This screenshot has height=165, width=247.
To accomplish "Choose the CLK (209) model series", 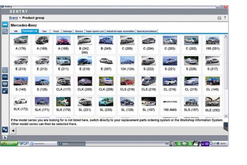I will point(85,86).
